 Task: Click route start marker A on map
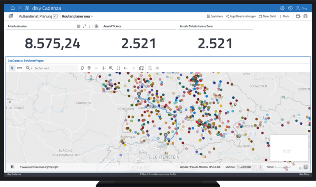click(x=139, y=94)
